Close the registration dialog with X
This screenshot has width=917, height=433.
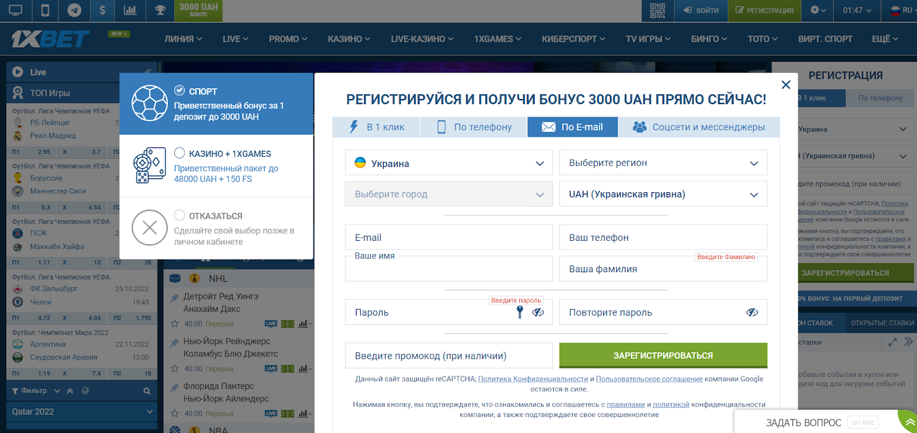tap(786, 85)
